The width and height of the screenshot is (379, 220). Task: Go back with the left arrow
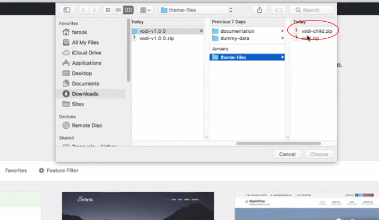pyautogui.click(x=83, y=10)
